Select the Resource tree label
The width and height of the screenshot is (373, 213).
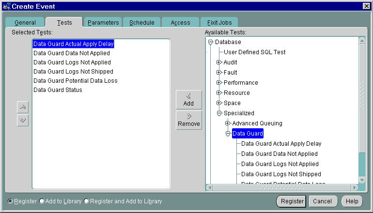pos(237,93)
